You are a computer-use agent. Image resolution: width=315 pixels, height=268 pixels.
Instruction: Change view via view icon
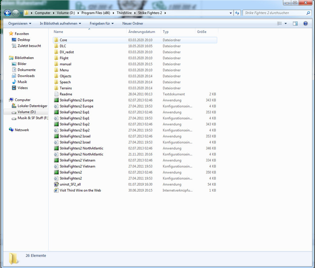[279, 24]
